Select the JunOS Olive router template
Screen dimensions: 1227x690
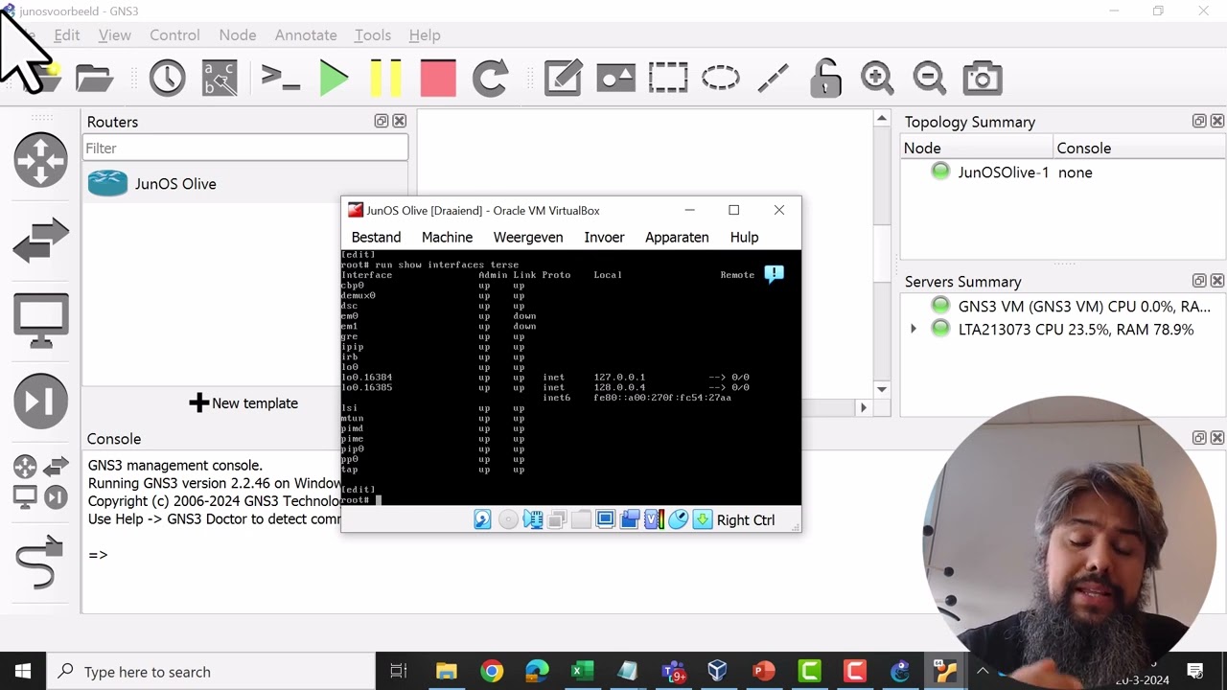(x=245, y=183)
